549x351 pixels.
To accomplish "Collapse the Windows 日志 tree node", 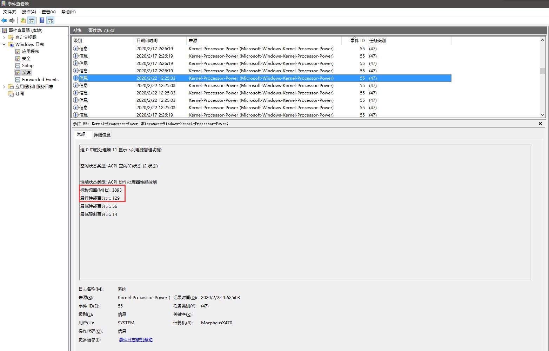I will coord(4,45).
